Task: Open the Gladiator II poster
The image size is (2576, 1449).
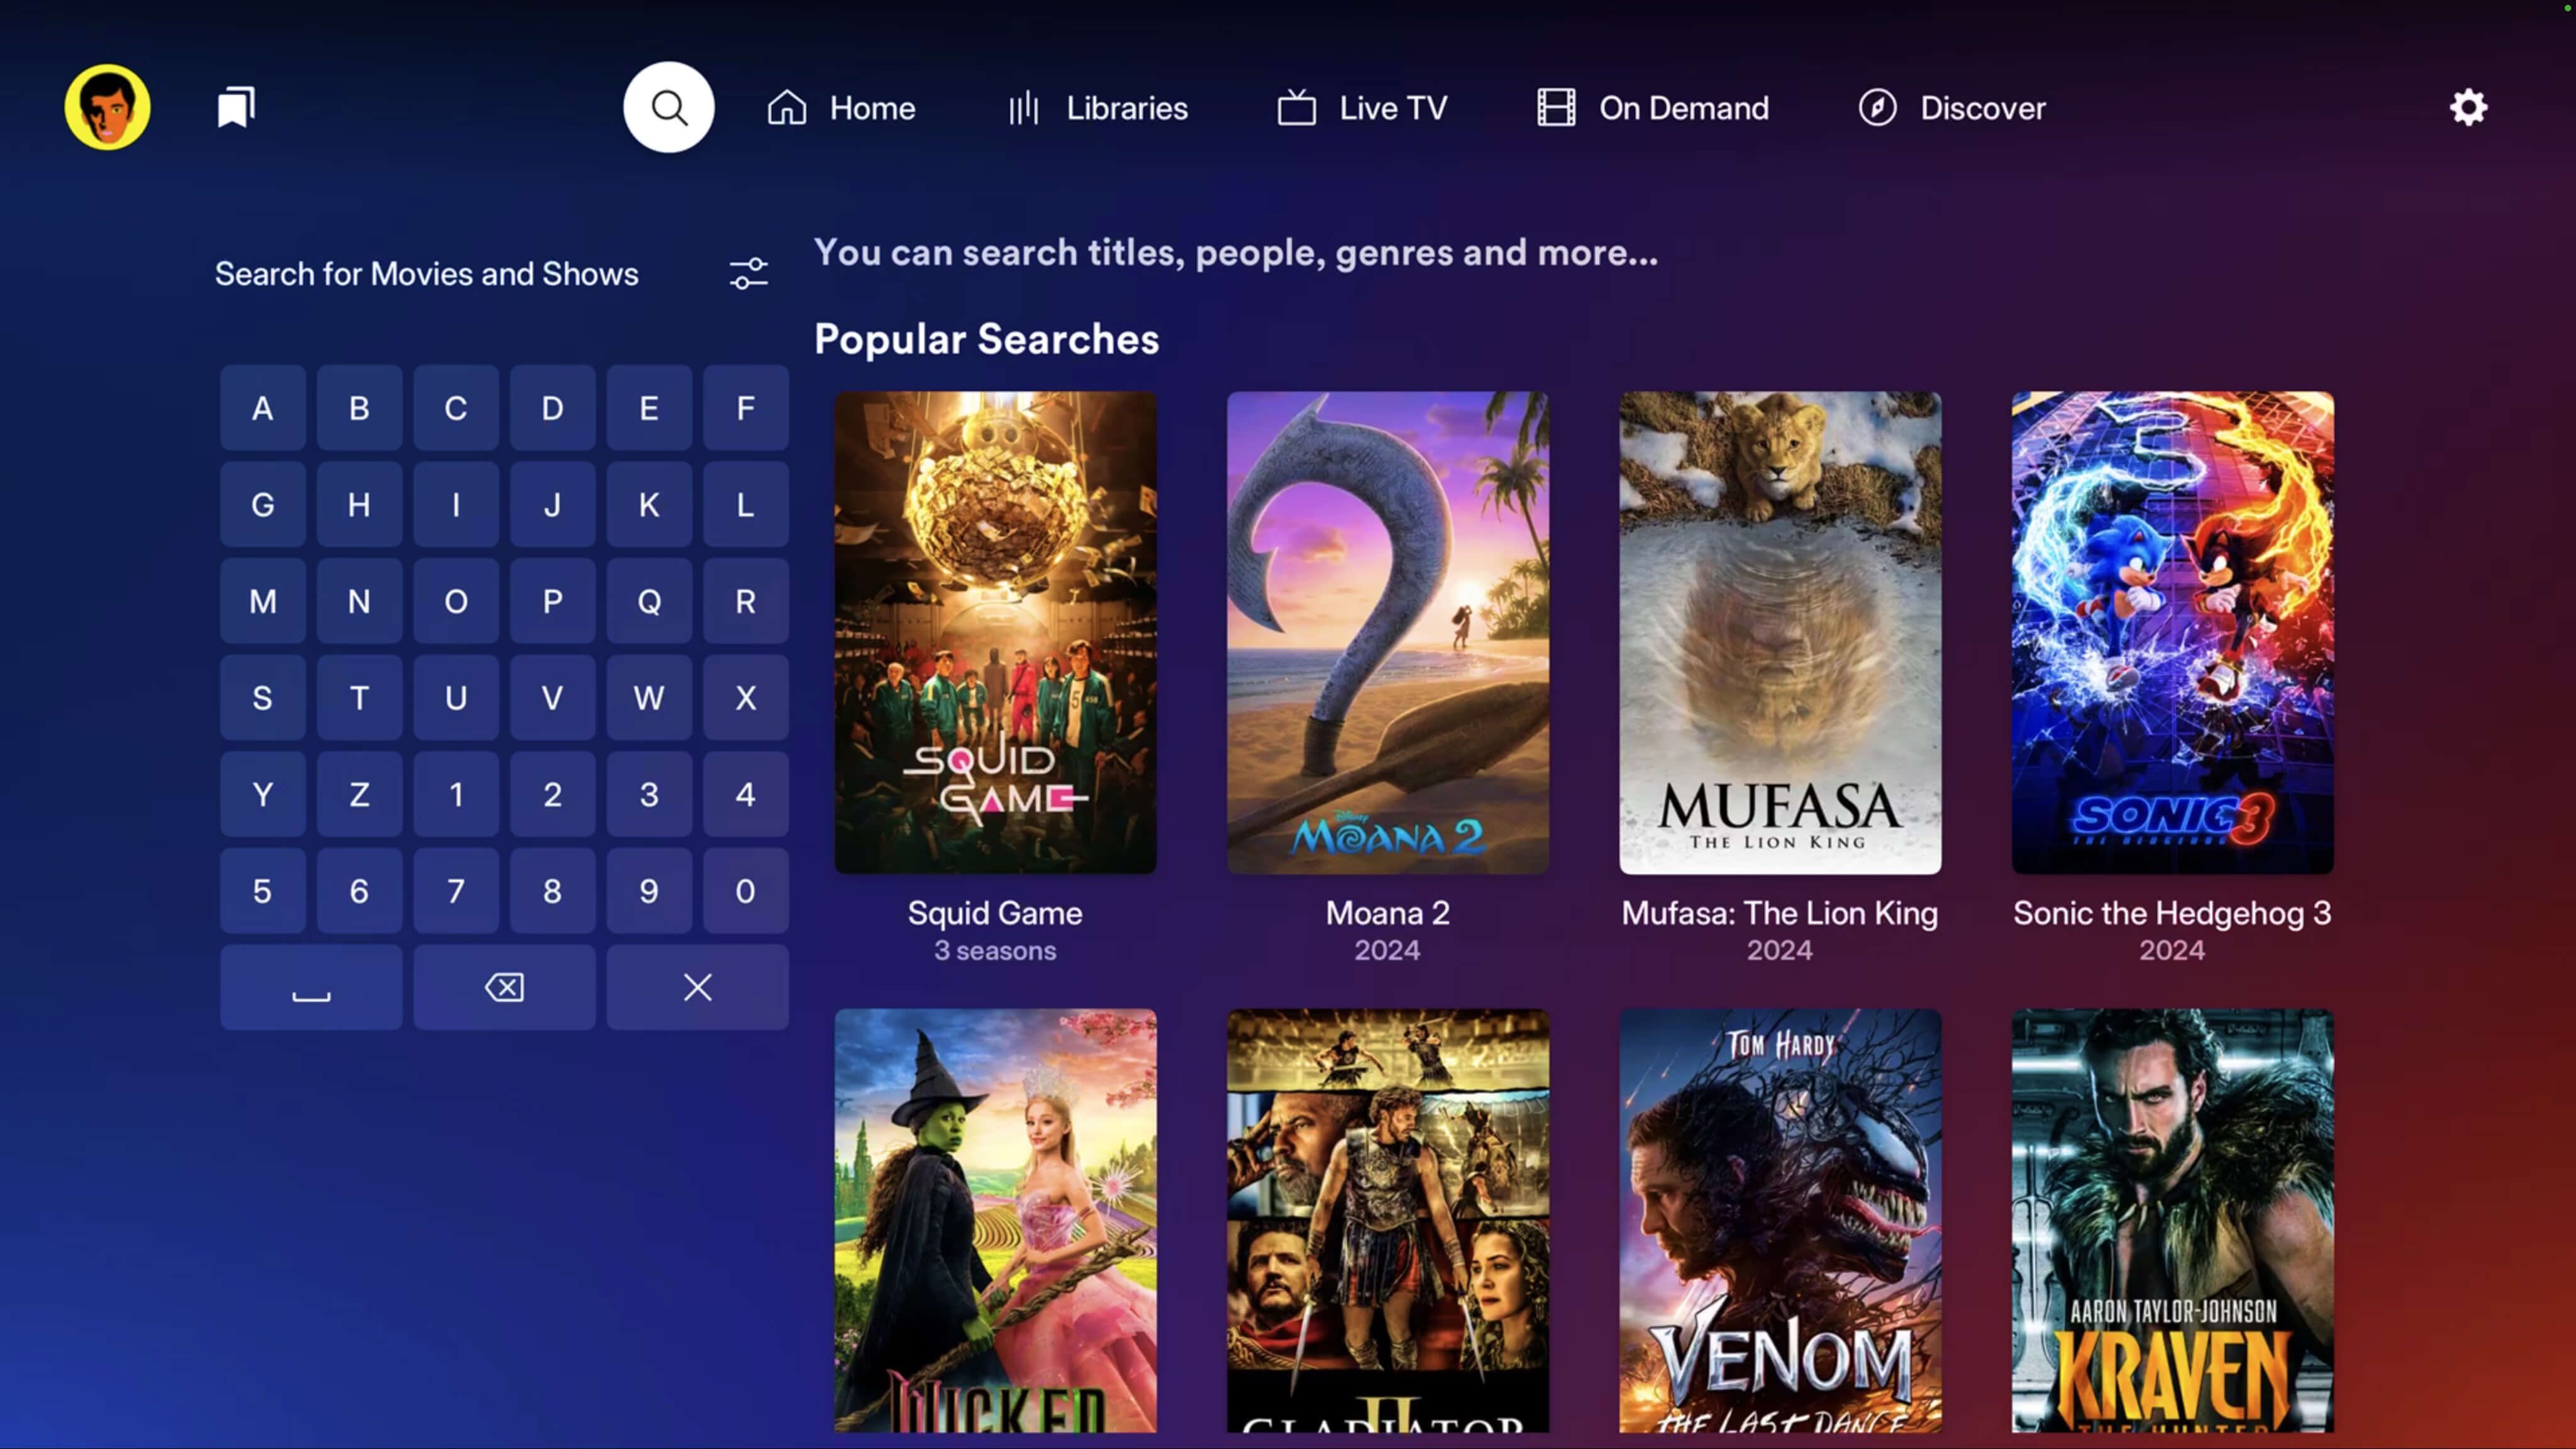Action: (1387, 1221)
